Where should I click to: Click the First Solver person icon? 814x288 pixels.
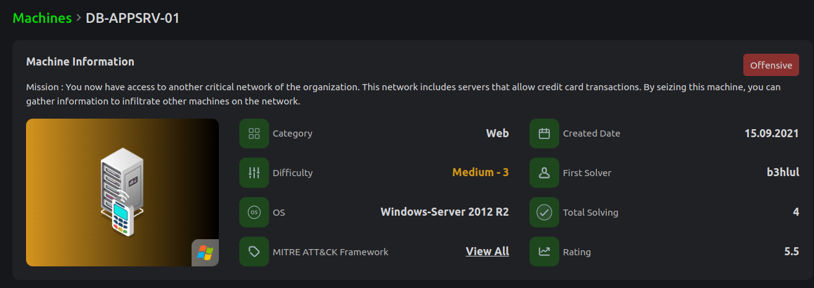tap(544, 173)
